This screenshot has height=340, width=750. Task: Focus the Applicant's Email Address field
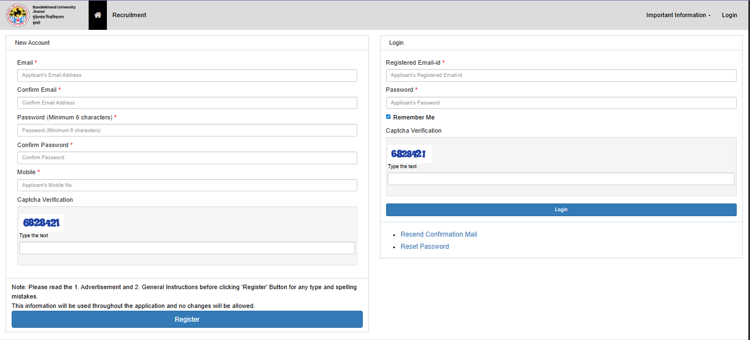point(187,75)
